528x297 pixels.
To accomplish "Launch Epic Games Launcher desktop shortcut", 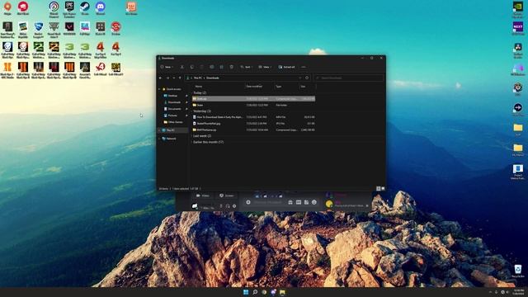I will pos(69,9).
